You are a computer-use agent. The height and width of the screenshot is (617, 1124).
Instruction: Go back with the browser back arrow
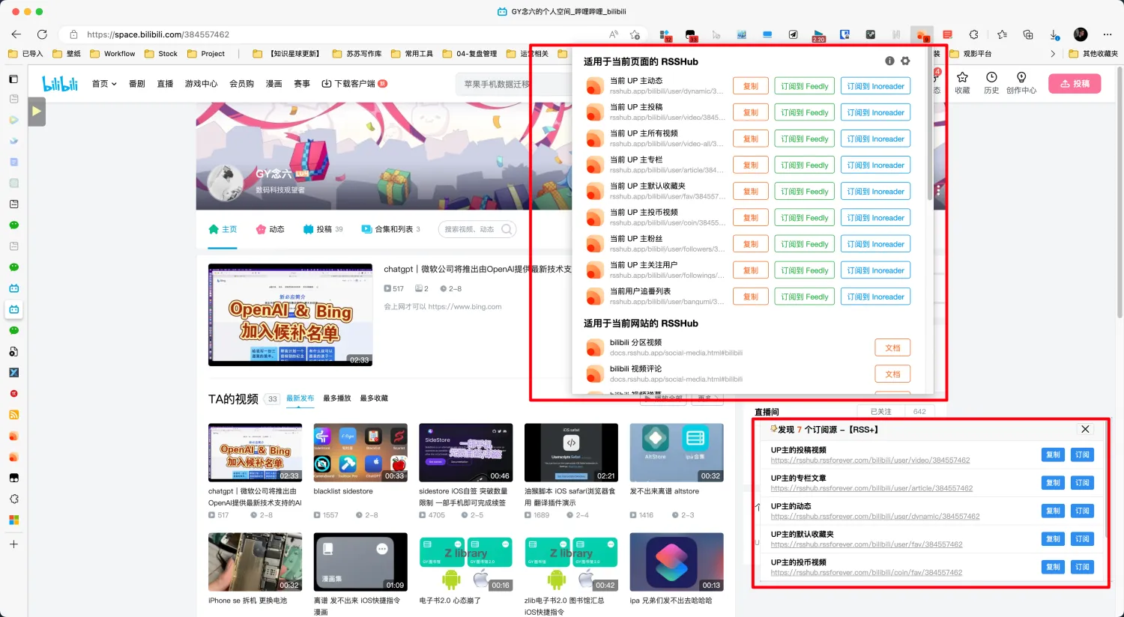[x=16, y=34]
